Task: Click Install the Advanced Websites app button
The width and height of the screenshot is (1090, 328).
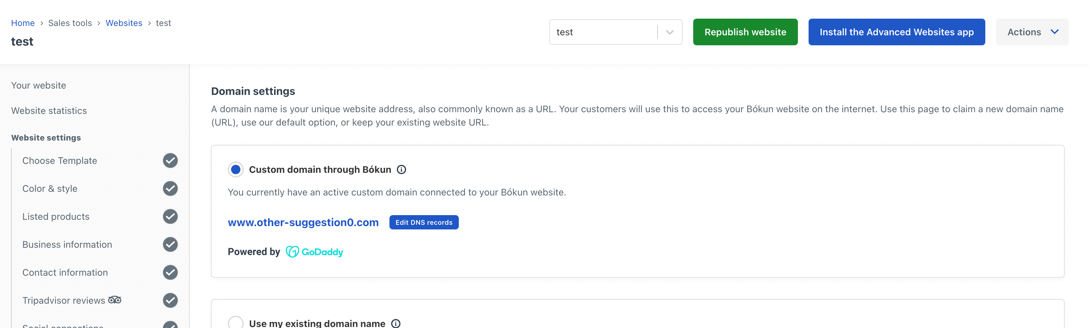Action: point(896,32)
